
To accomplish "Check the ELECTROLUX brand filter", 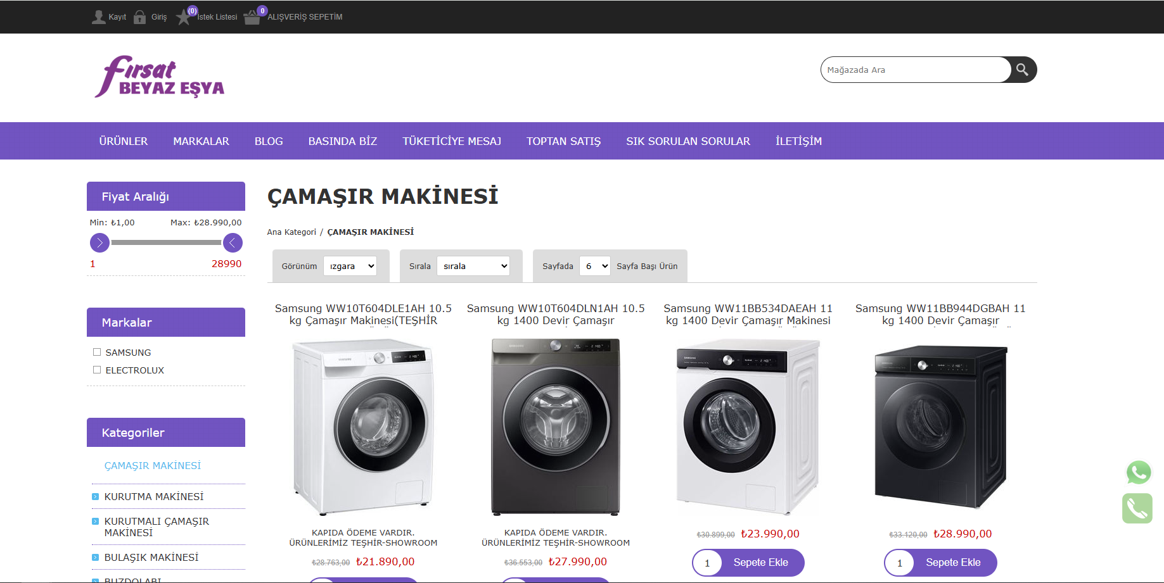I will pyautogui.click(x=97, y=370).
